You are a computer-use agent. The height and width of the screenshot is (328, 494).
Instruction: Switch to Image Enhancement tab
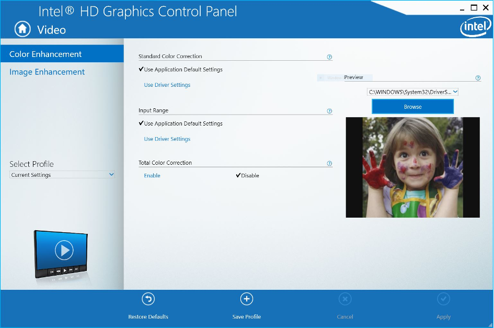pyautogui.click(x=47, y=72)
